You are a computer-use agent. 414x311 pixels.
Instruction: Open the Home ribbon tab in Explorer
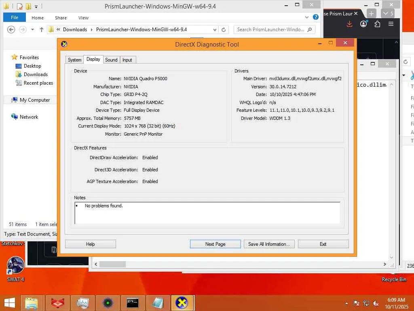pyautogui.click(x=38, y=18)
